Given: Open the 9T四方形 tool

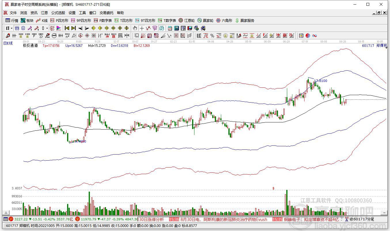Looking at the screenshot, I should (145, 20).
